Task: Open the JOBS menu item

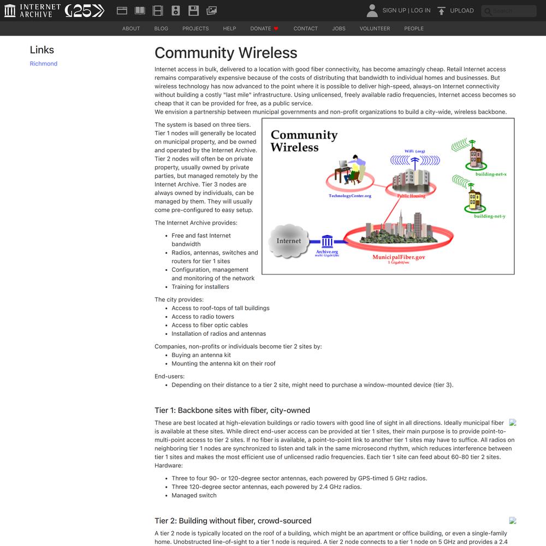Action: point(339,28)
